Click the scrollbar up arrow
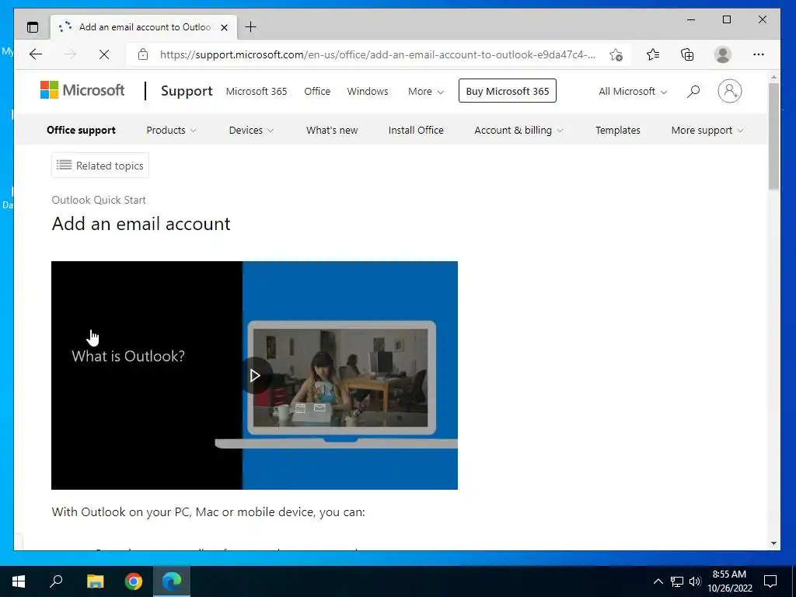The image size is (796, 597). click(773, 77)
